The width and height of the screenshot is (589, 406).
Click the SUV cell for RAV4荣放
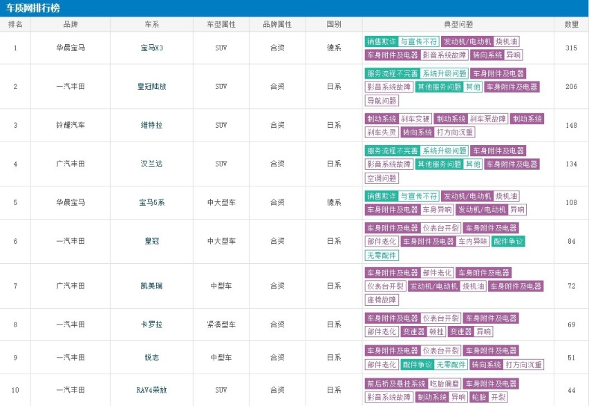click(x=221, y=390)
